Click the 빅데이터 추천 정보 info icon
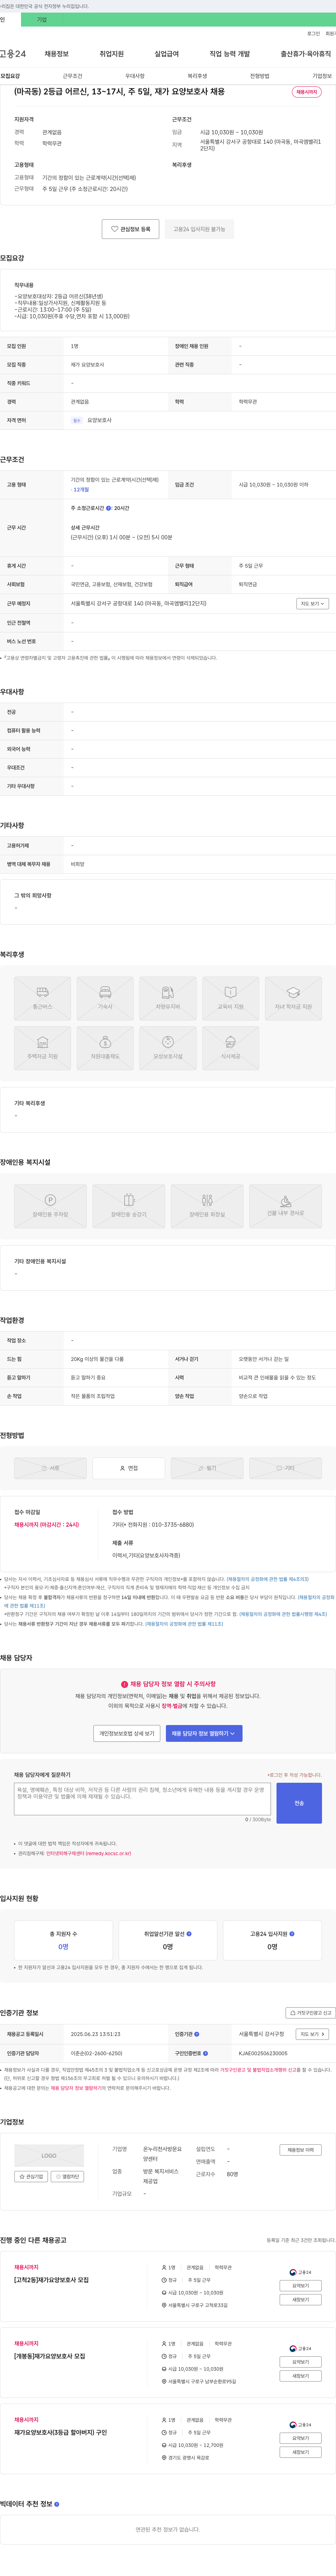 [x=57, y=2504]
